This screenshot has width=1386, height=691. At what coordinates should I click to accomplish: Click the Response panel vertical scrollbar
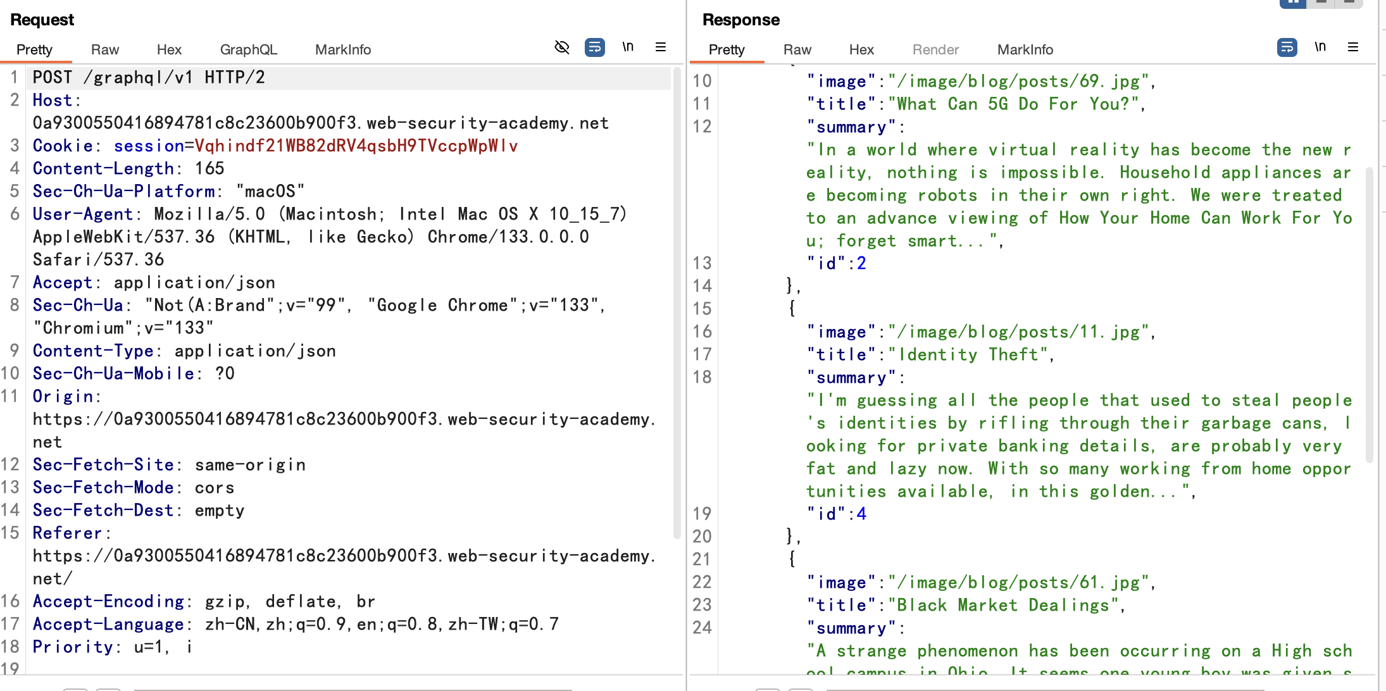pos(1369,314)
